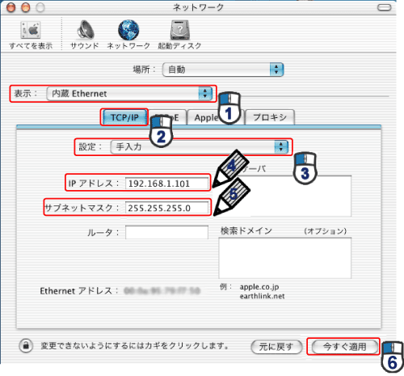Open the Show (表示) dropdown for 内蔵 Ethernet

pyautogui.click(x=129, y=94)
